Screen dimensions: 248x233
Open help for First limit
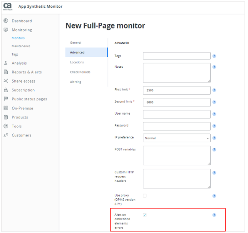click(x=214, y=90)
